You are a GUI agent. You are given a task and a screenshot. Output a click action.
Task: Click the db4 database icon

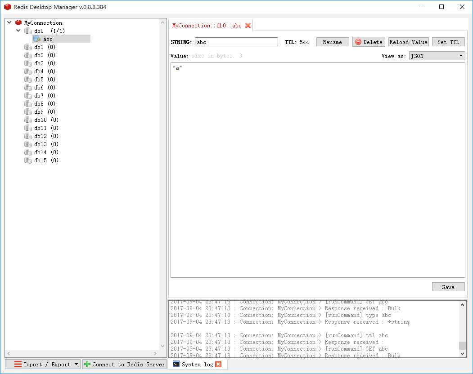click(28, 71)
